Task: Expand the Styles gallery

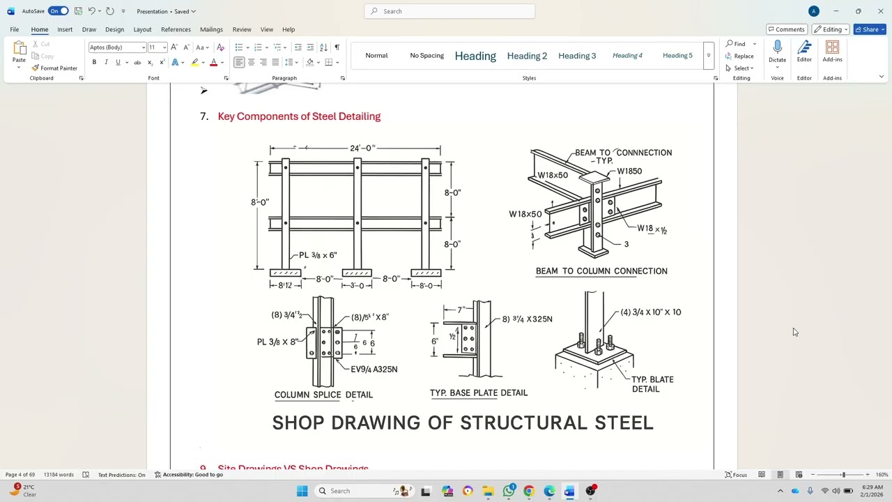Action: click(708, 56)
